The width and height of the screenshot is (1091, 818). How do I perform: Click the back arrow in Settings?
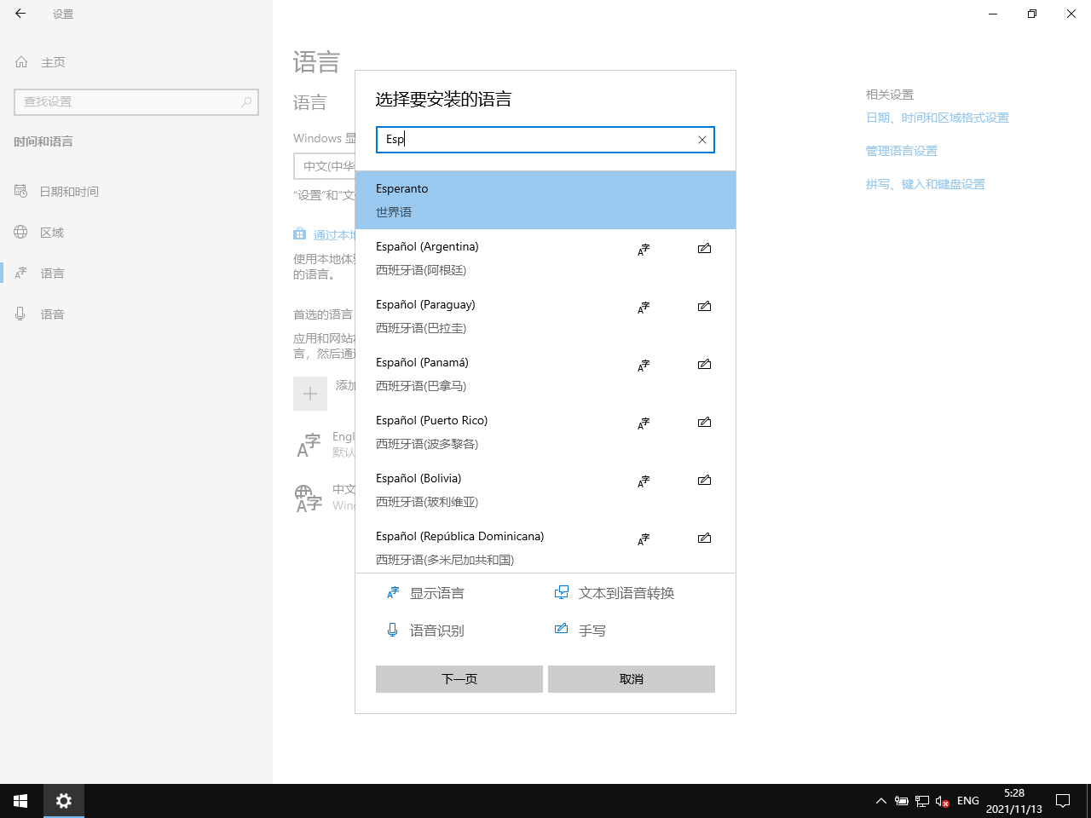pyautogui.click(x=20, y=14)
